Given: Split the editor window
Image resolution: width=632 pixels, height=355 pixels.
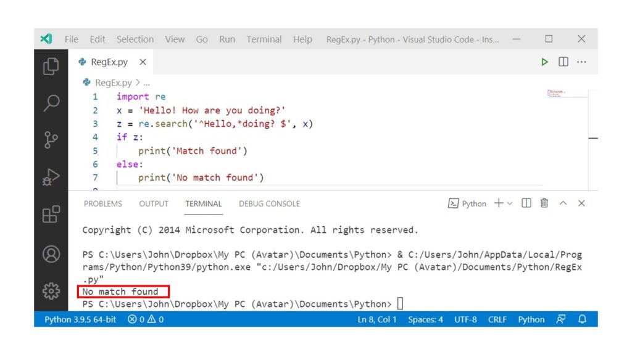Looking at the screenshot, I should point(562,62).
